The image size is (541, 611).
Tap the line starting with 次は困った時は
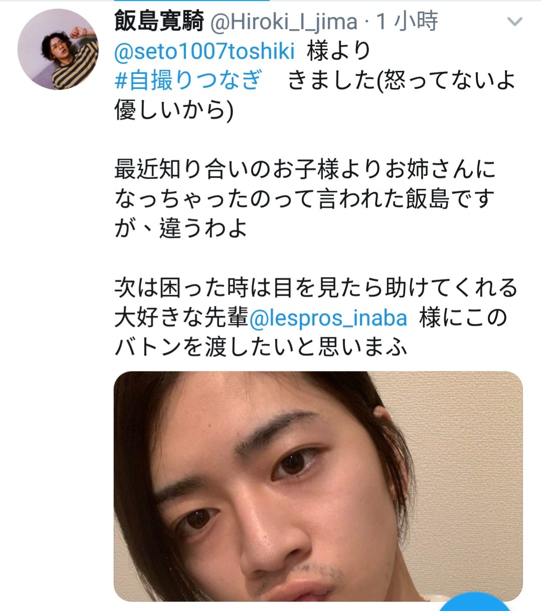pyautogui.click(x=316, y=288)
